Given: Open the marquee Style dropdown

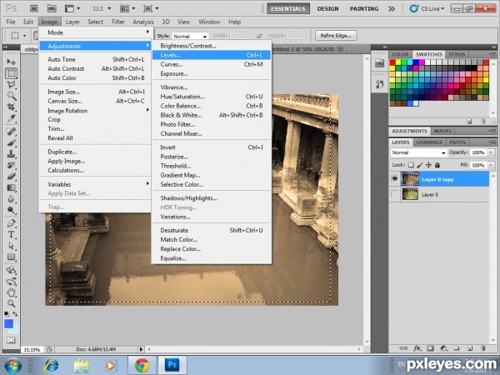Looking at the screenshot, I should pyautogui.click(x=190, y=36).
